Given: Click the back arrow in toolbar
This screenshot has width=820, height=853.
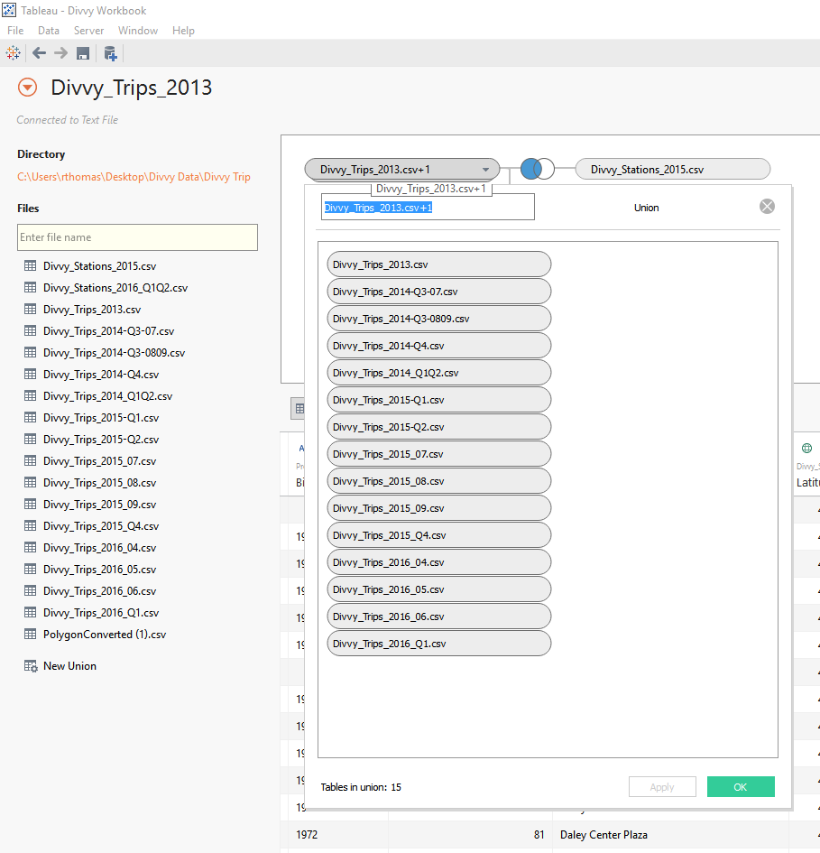Looking at the screenshot, I should click(39, 53).
